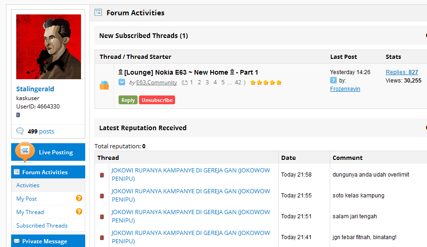
Task: Open Stalingerald's profile avatar image
Action: pyautogui.click(x=49, y=47)
